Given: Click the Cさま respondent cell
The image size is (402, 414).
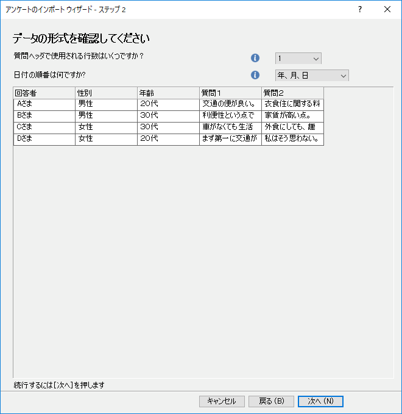Looking at the screenshot, I should tap(44, 127).
